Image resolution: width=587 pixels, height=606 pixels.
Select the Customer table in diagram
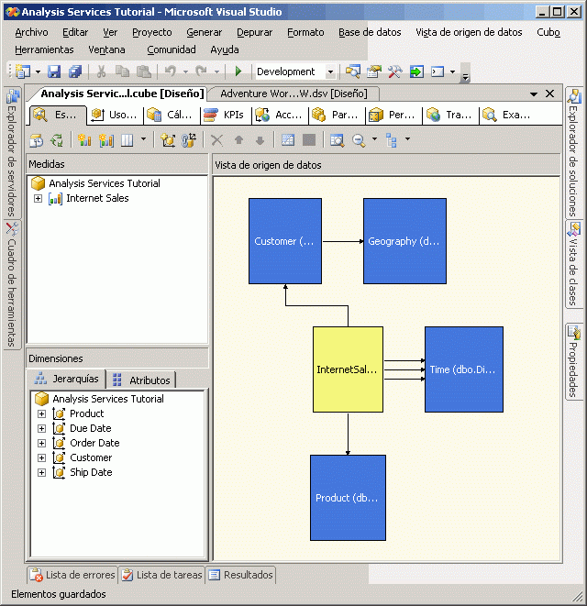coord(285,241)
